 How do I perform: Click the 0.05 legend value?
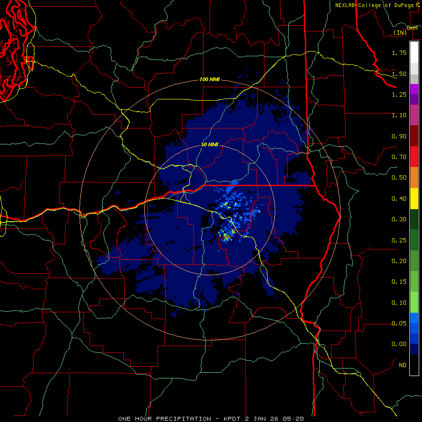point(399,324)
